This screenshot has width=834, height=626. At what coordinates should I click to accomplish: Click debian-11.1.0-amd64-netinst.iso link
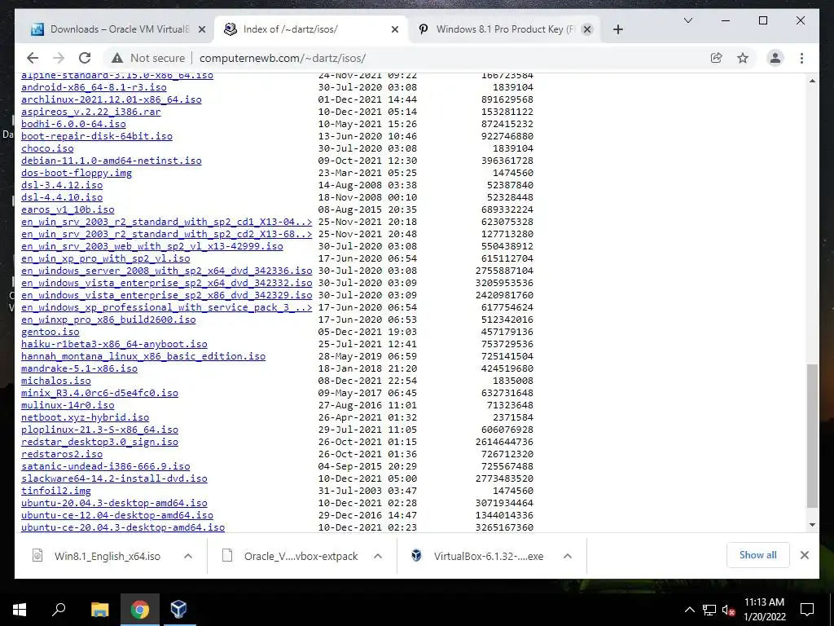111,161
